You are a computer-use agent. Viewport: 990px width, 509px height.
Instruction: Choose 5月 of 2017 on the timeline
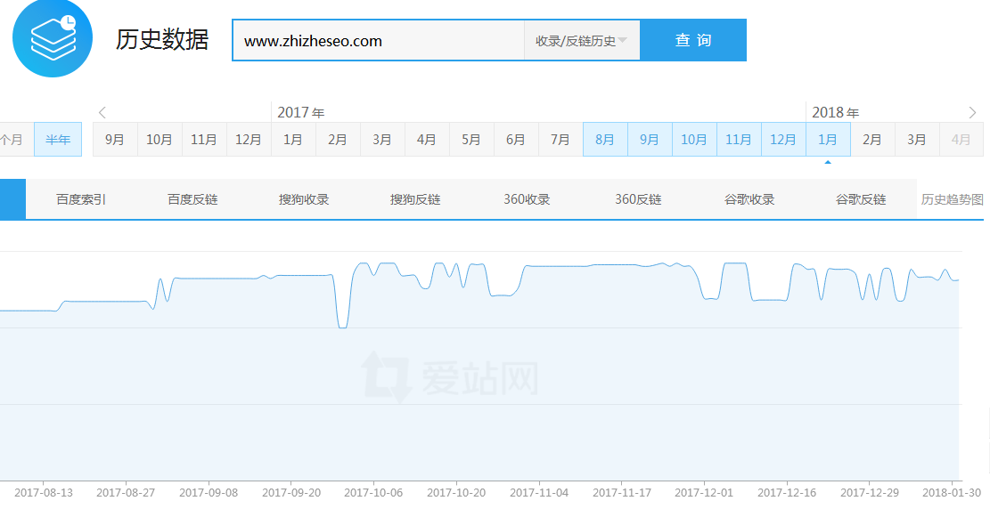[471, 140]
